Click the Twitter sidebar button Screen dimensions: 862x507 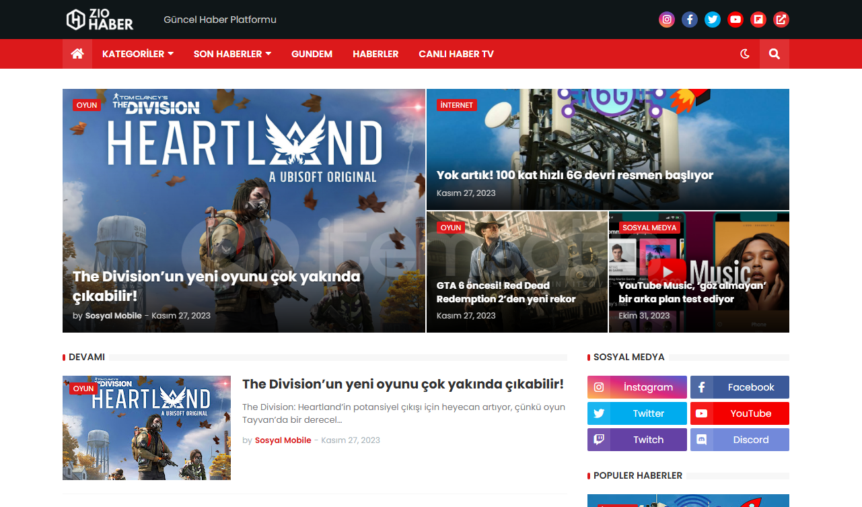coord(637,413)
